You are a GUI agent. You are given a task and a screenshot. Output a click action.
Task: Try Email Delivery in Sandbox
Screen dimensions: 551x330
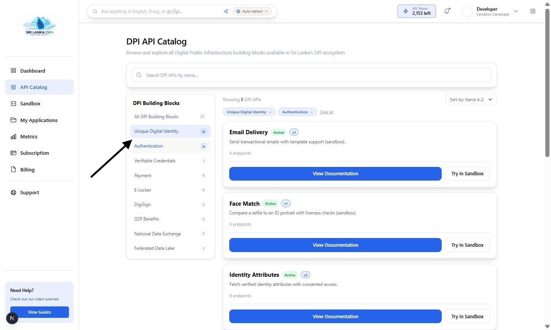coord(467,174)
